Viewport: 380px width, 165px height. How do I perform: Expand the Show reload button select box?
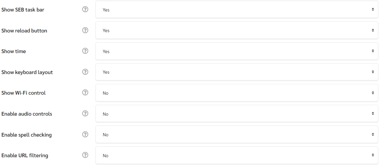(237, 30)
